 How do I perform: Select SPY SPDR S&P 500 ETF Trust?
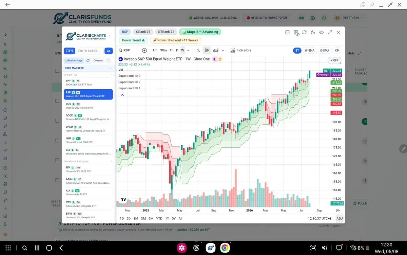(x=88, y=83)
